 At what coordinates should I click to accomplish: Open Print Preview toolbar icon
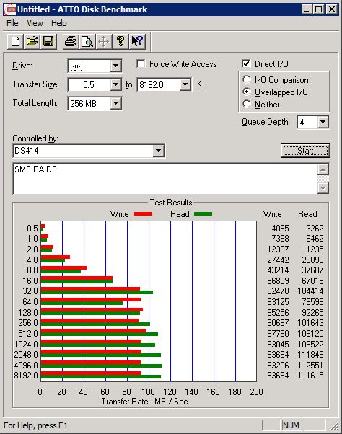pyautogui.click(x=87, y=42)
